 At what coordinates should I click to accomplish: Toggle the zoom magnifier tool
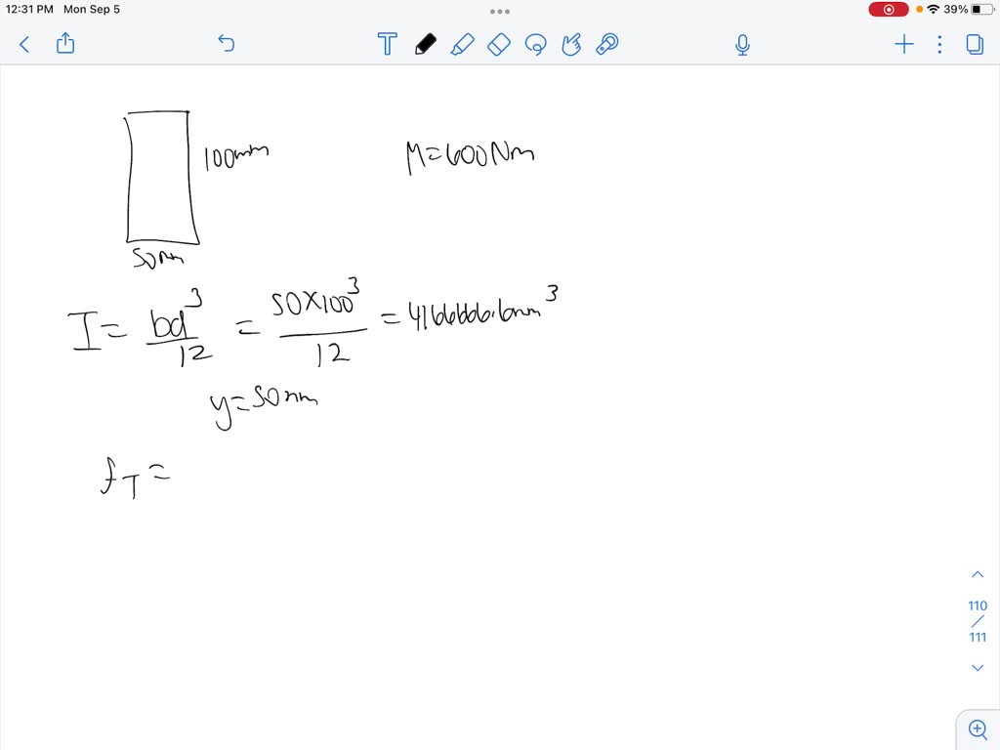coord(978,729)
